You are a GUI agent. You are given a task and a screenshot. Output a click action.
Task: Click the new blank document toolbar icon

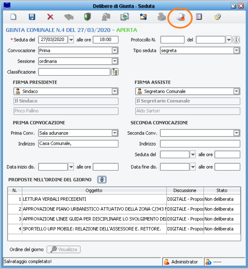pyautogui.click(x=14, y=17)
